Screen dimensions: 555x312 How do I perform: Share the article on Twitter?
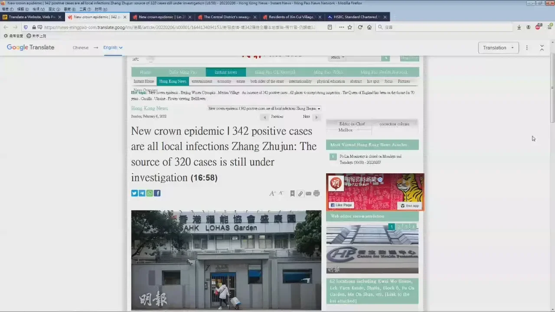click(x=134, y=193)
